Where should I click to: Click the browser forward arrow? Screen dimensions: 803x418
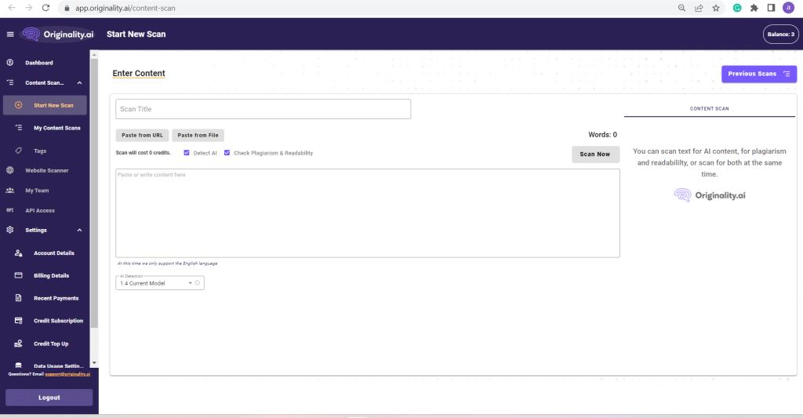point(29,8)
